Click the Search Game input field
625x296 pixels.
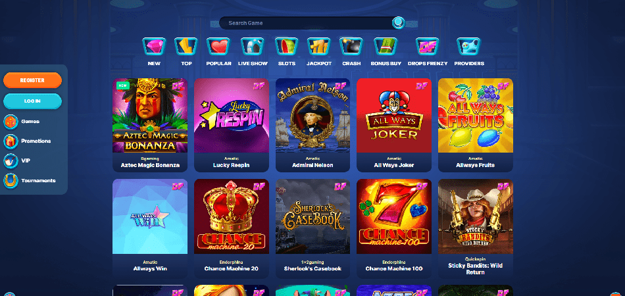(x=306, y=23)
